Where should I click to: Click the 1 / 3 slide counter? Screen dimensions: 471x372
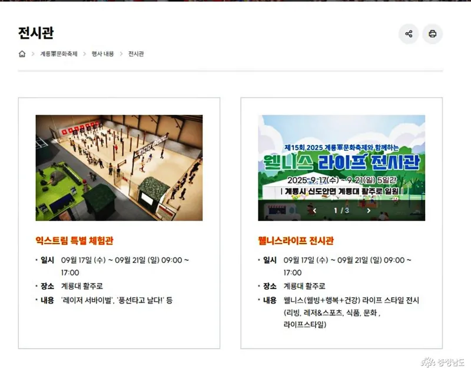pyautogui.click(x=341, y=210)
